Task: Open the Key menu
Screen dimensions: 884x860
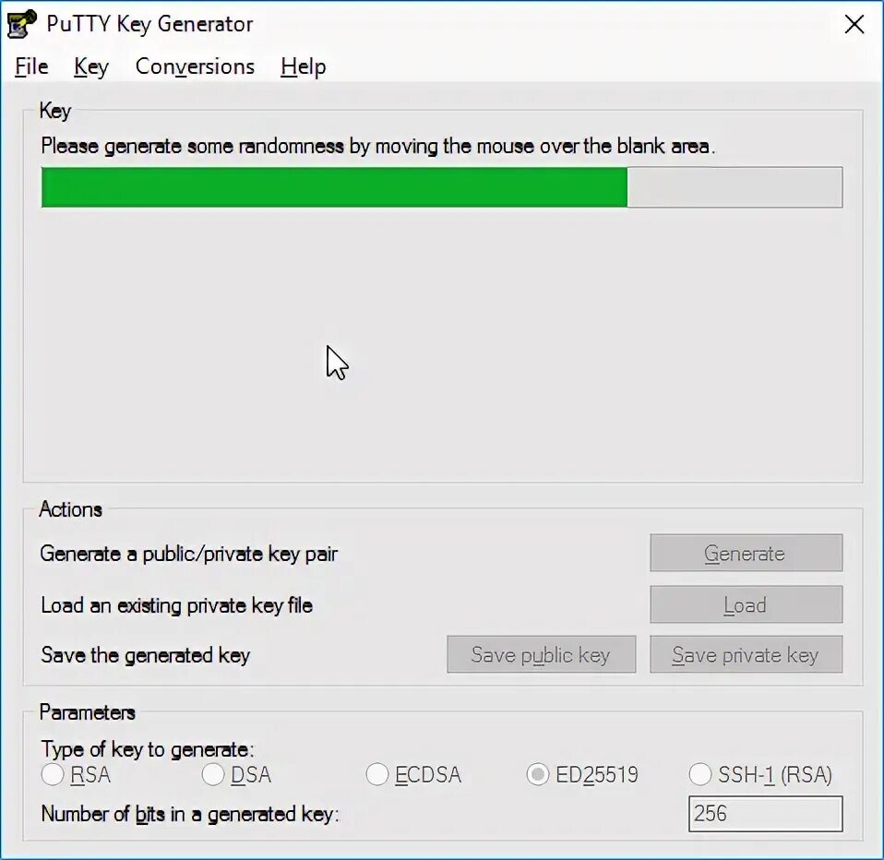Action: click(x=90, y=66)
